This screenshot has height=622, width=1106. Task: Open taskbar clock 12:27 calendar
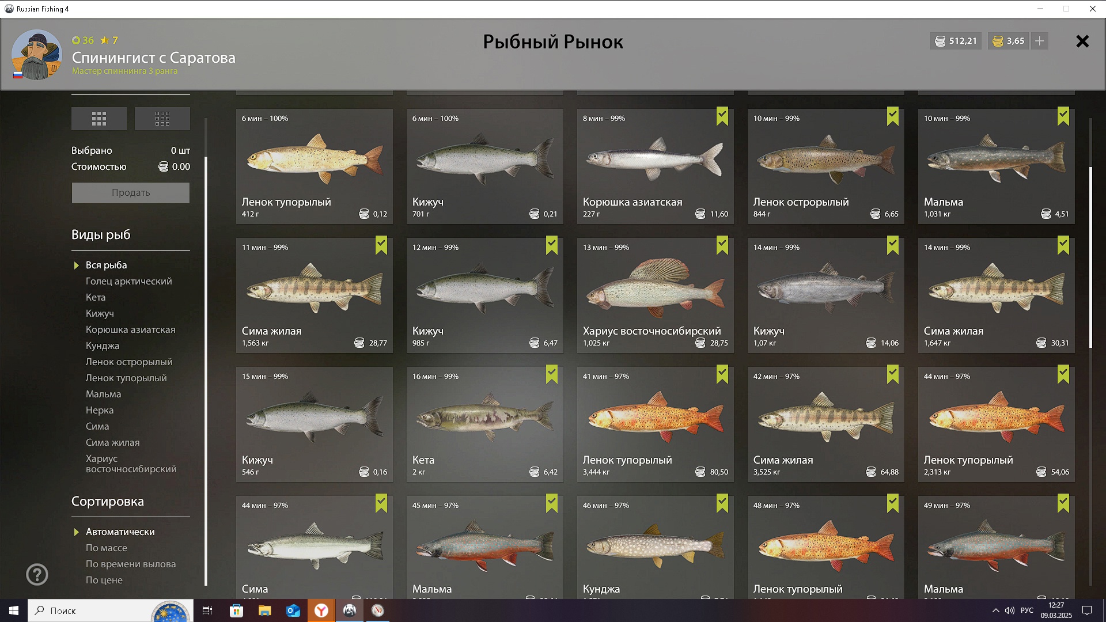coord(1056,610)
